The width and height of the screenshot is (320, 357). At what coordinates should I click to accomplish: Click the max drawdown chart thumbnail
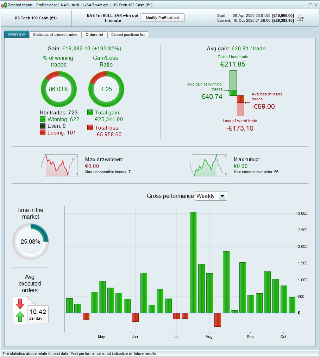pyautogui.click(x=59, y=165)
